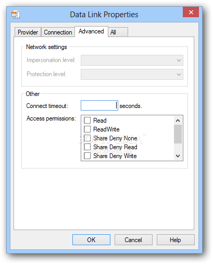This screenshot has width=213, height=264.
Task: Enable the Read permission checkbox
Action: click(87, 120)
